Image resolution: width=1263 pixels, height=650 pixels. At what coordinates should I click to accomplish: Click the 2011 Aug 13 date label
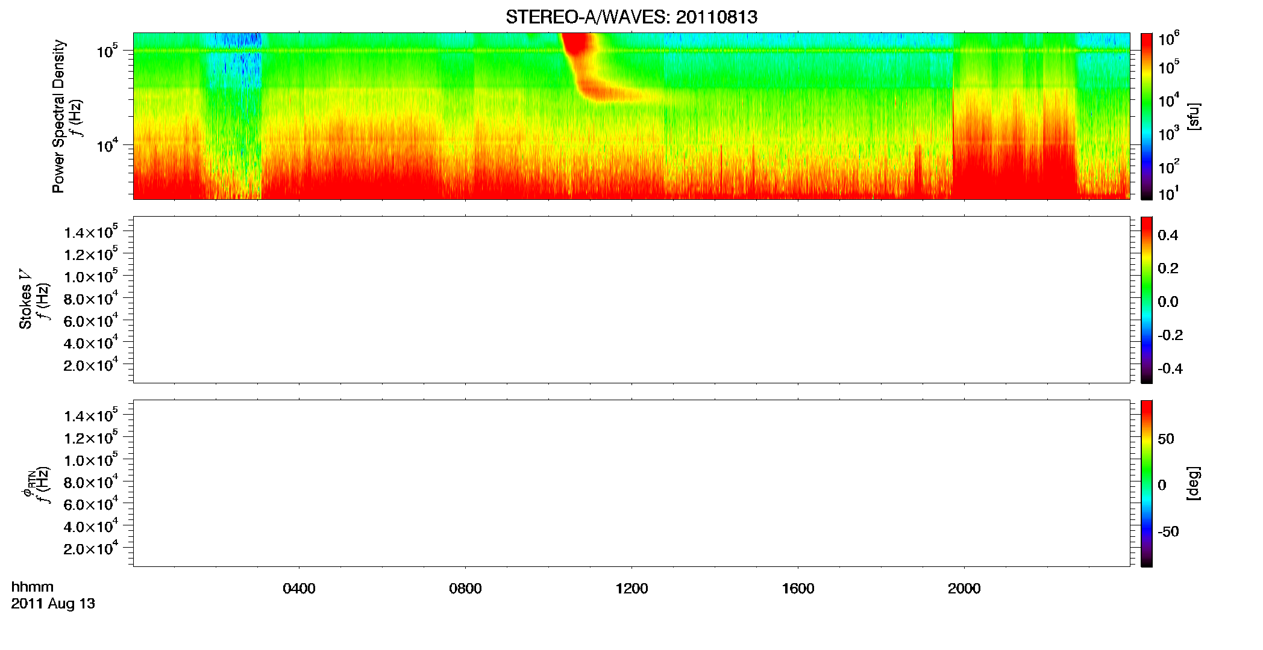(53, 604)
